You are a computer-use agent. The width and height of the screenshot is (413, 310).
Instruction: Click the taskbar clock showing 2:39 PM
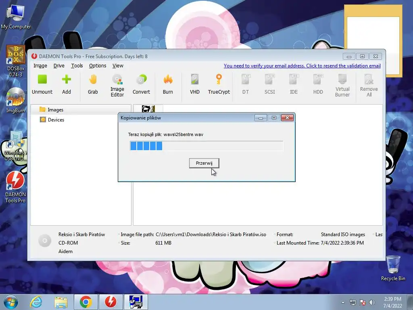click(x=392, y=302)
